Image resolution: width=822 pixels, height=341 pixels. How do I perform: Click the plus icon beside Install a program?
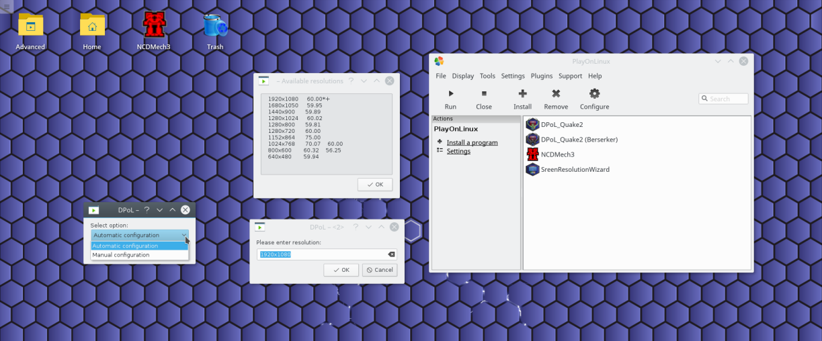pyautogui.click(x=440, y=142)
